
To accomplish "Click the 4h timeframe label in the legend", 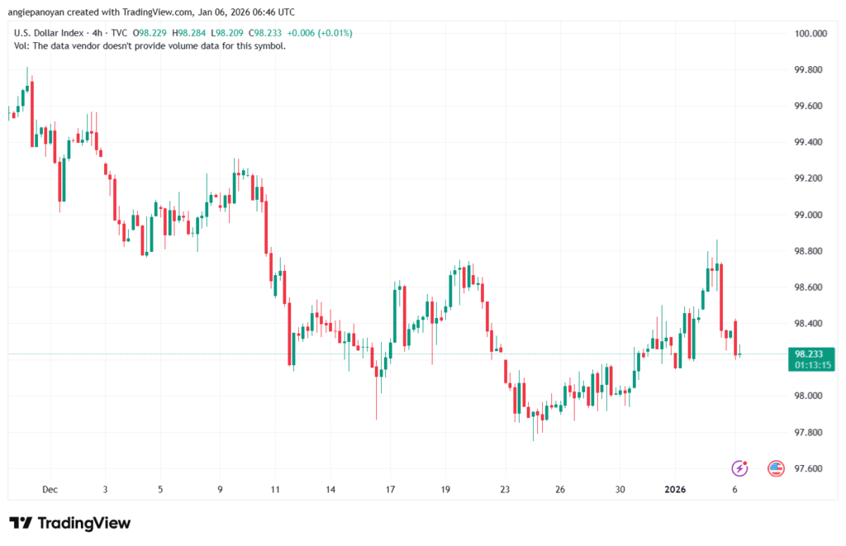I will (x=98, y=33).
